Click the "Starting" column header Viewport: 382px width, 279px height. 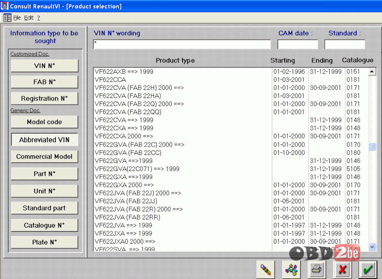tap(283, 60)
